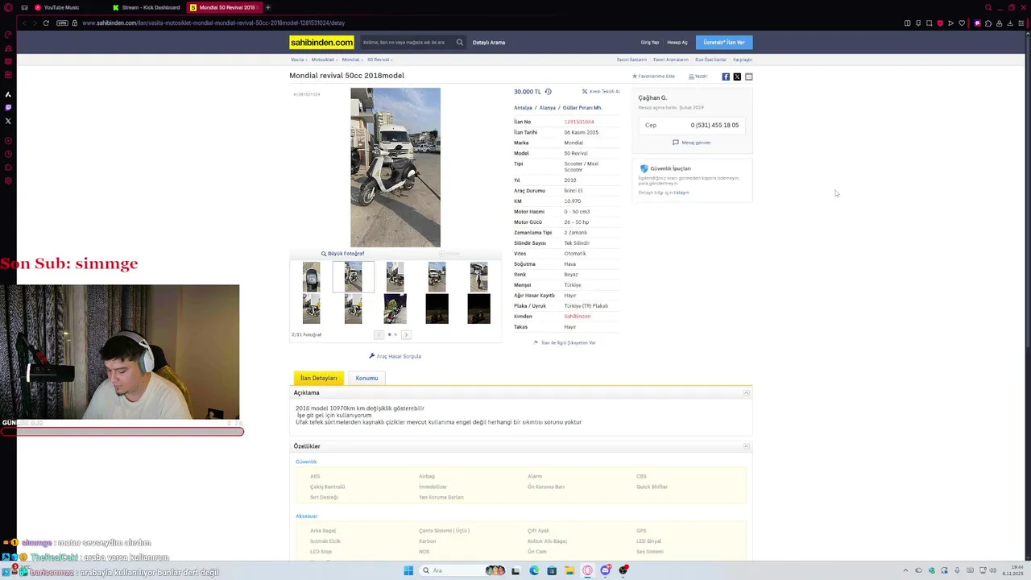
Task: Open Vasıta breadcrumb
Action: pos(297,60)
